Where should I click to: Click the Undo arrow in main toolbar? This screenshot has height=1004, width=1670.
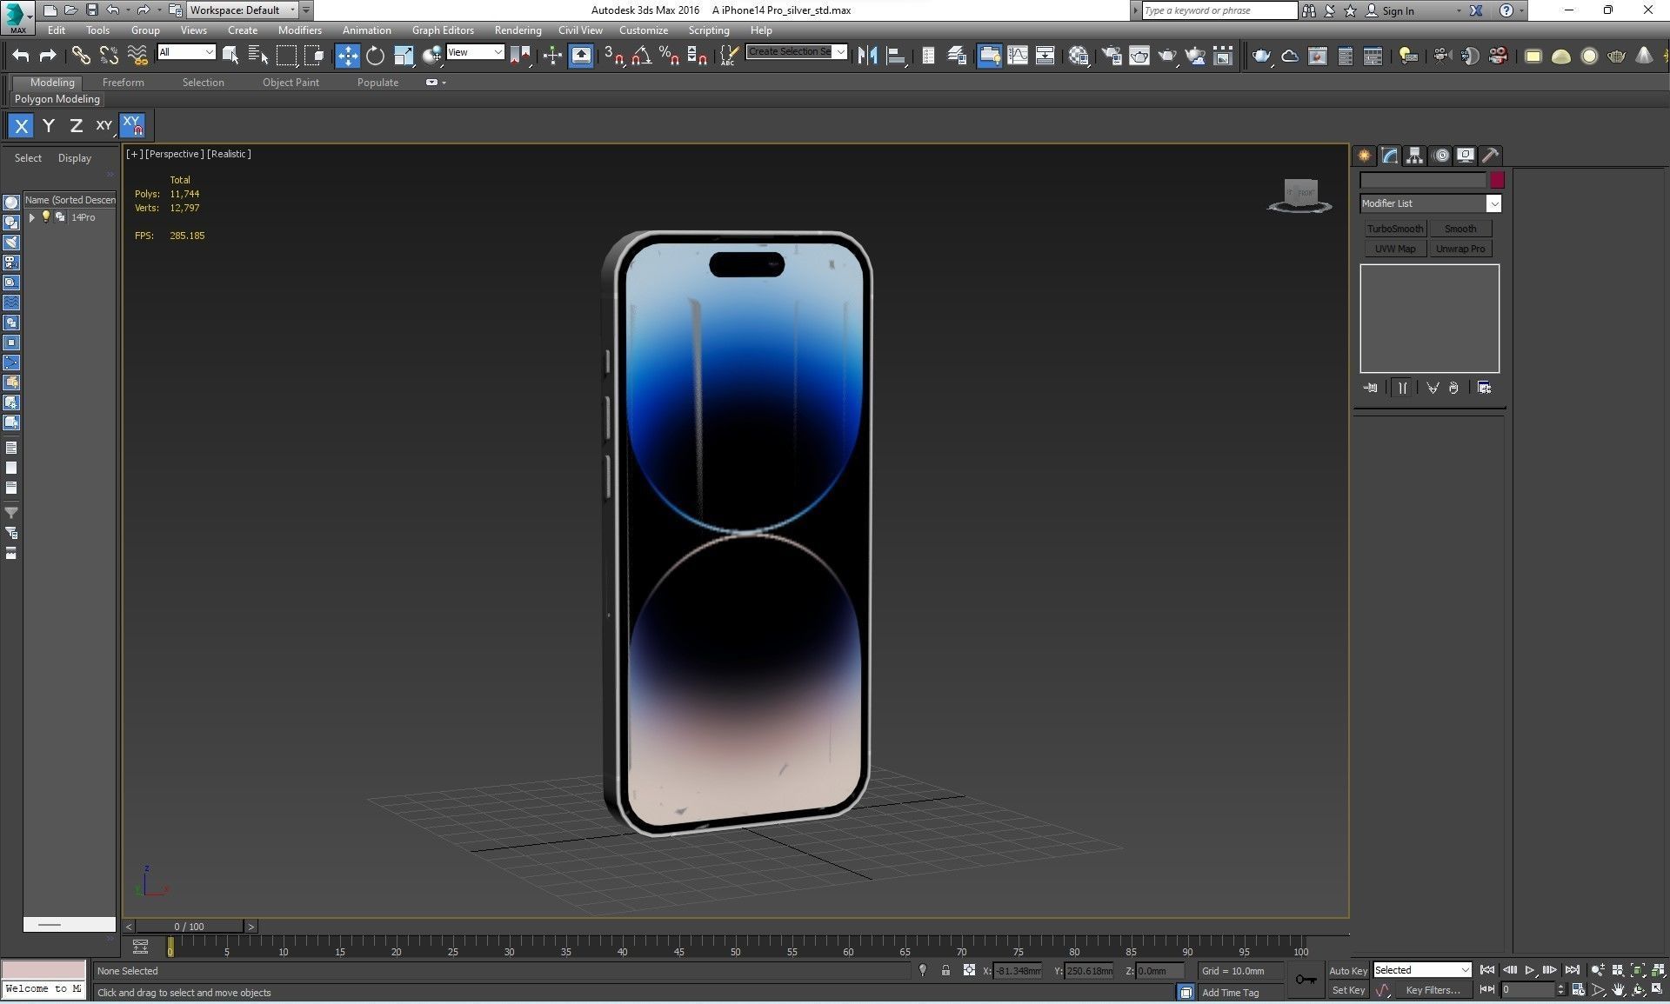(21, 56)
